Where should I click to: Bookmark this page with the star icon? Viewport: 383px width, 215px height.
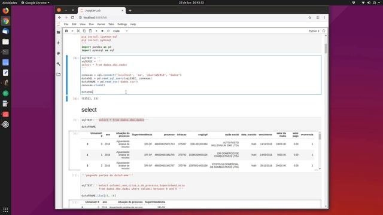click(x=310, y=17)
